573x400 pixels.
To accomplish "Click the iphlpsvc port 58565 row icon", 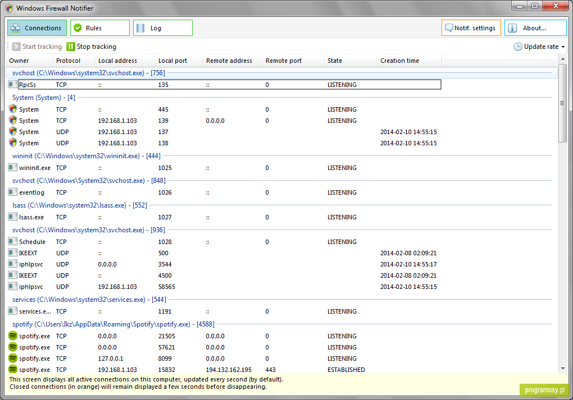I will coord(13,287).
